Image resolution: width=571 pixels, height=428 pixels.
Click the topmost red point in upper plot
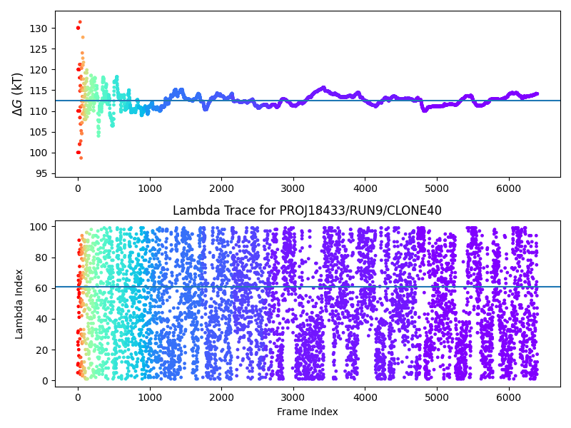80,22
